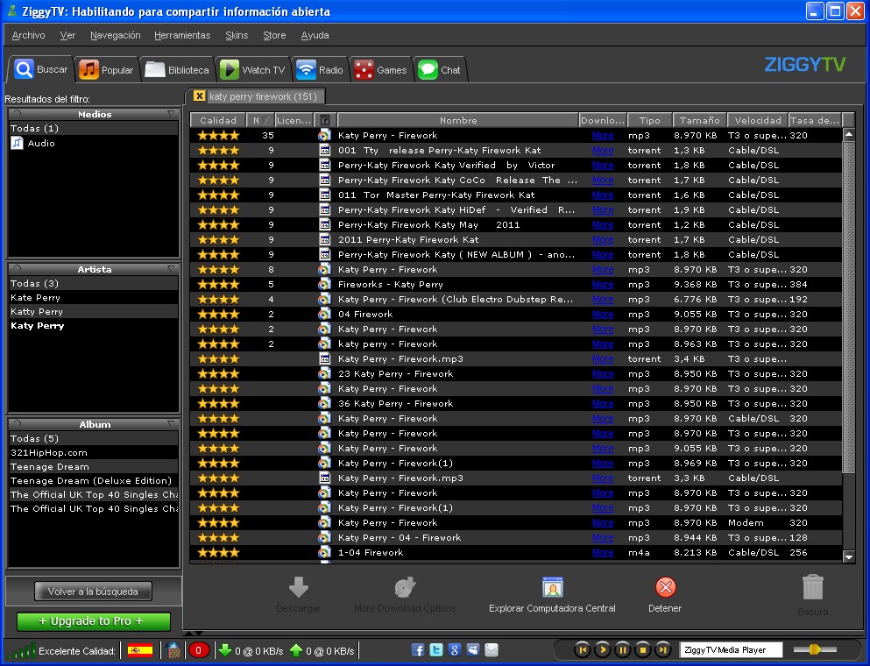Viewport: 870px width, 666px height.
Task: Toggle the Medios panel round button
Action: [x=18, y=113]
